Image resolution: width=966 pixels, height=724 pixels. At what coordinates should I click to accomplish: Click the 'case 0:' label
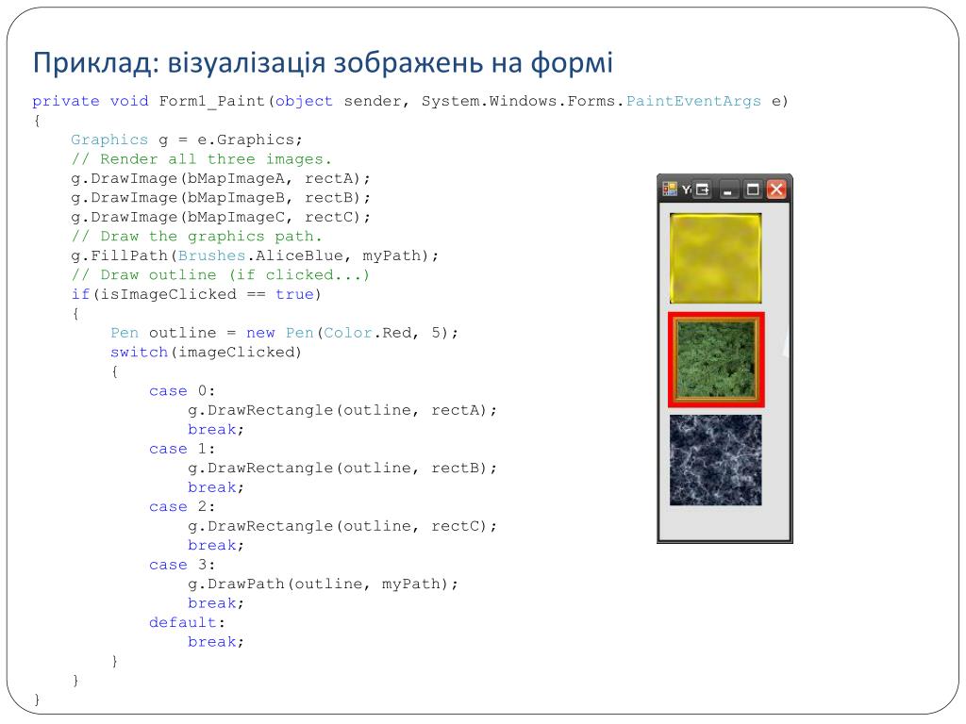coord(182,391)
